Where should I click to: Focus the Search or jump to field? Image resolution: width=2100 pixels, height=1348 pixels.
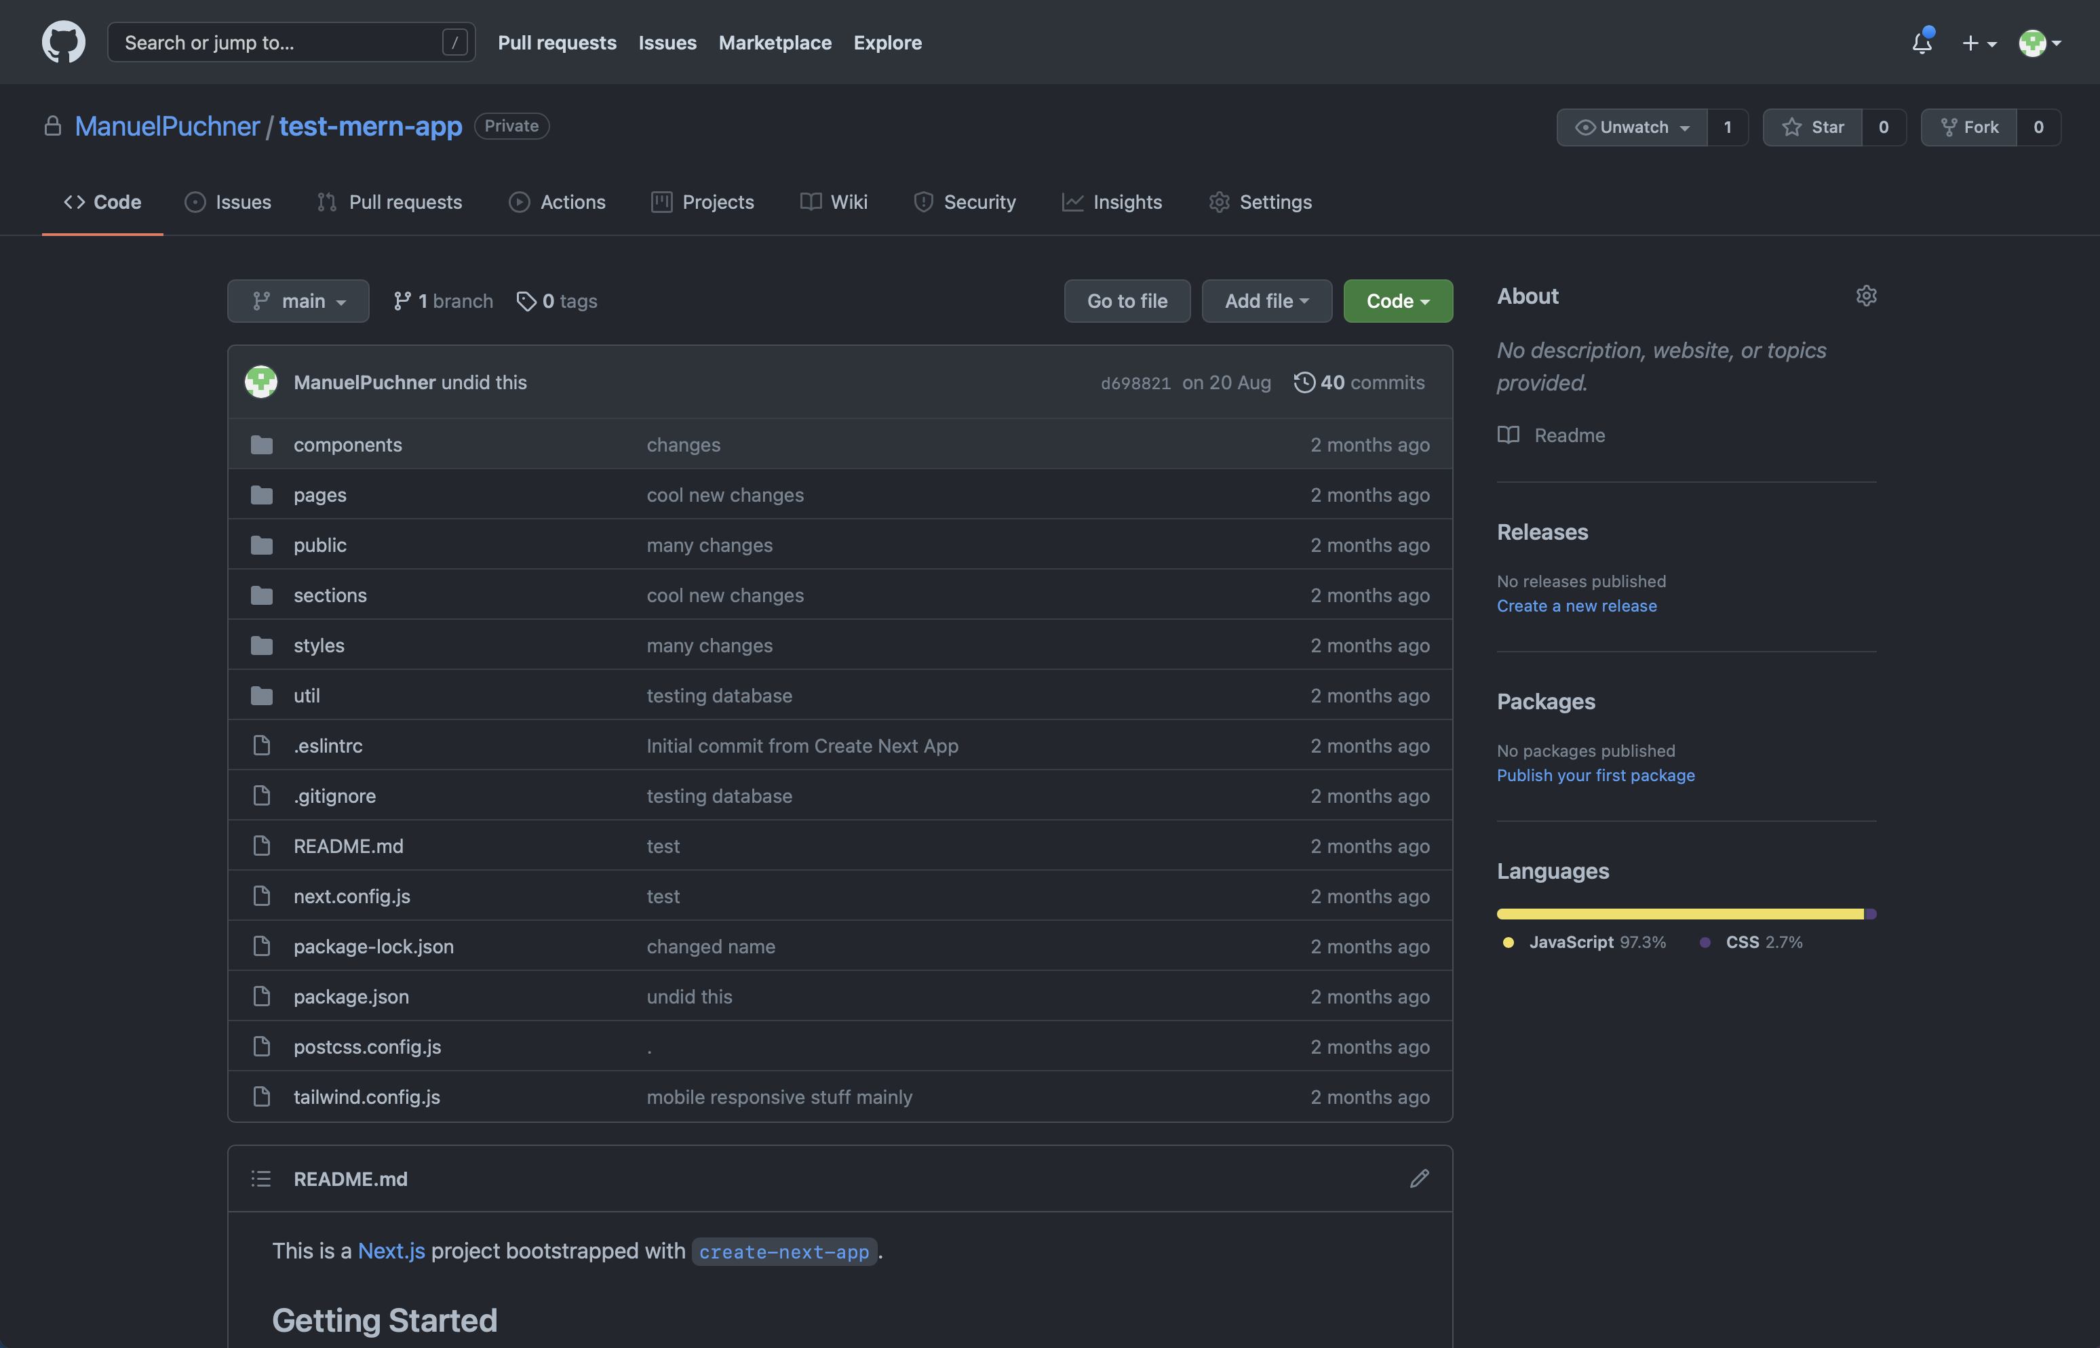pyautogui.click(x=280, y=42)
